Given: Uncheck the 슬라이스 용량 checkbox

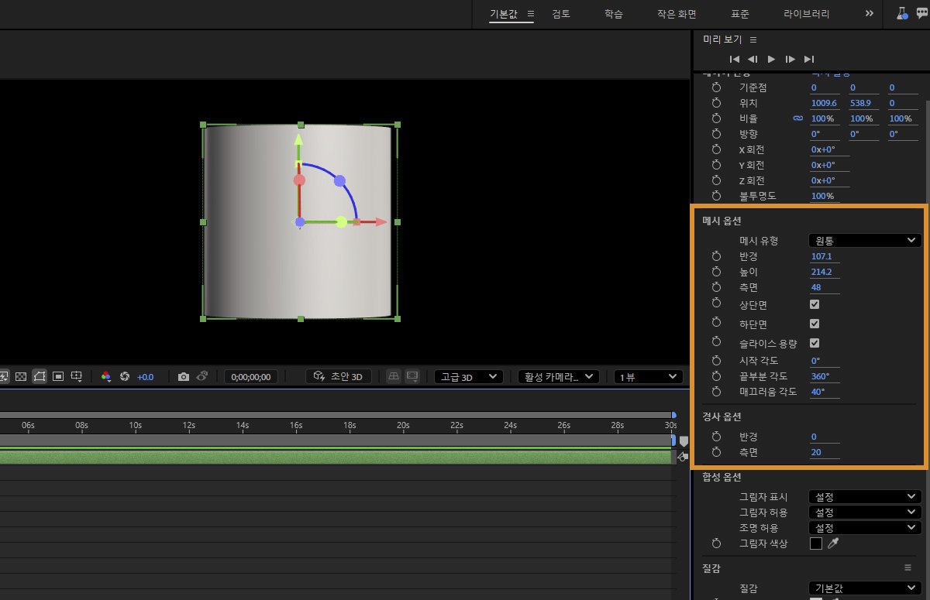Looking at the screenshot, I should click(815, 343).
